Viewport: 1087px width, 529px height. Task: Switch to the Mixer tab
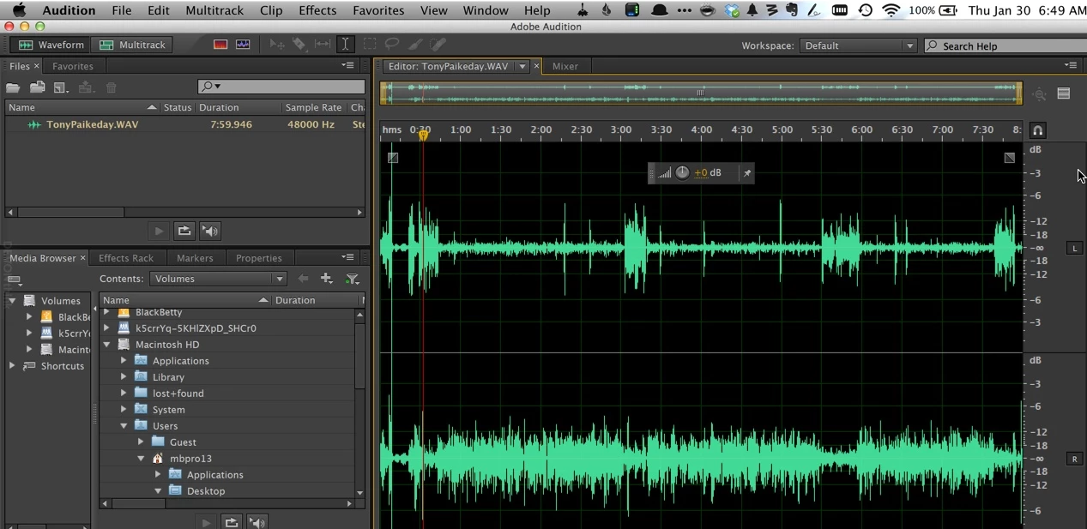click(565, 66)
